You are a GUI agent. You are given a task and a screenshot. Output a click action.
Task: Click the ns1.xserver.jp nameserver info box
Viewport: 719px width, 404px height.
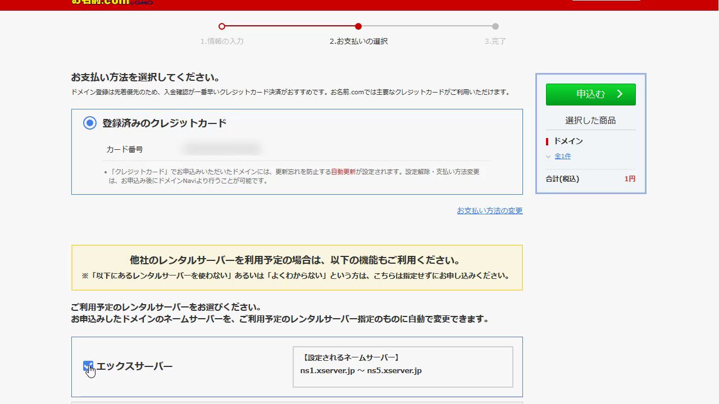tap(403, 367)
